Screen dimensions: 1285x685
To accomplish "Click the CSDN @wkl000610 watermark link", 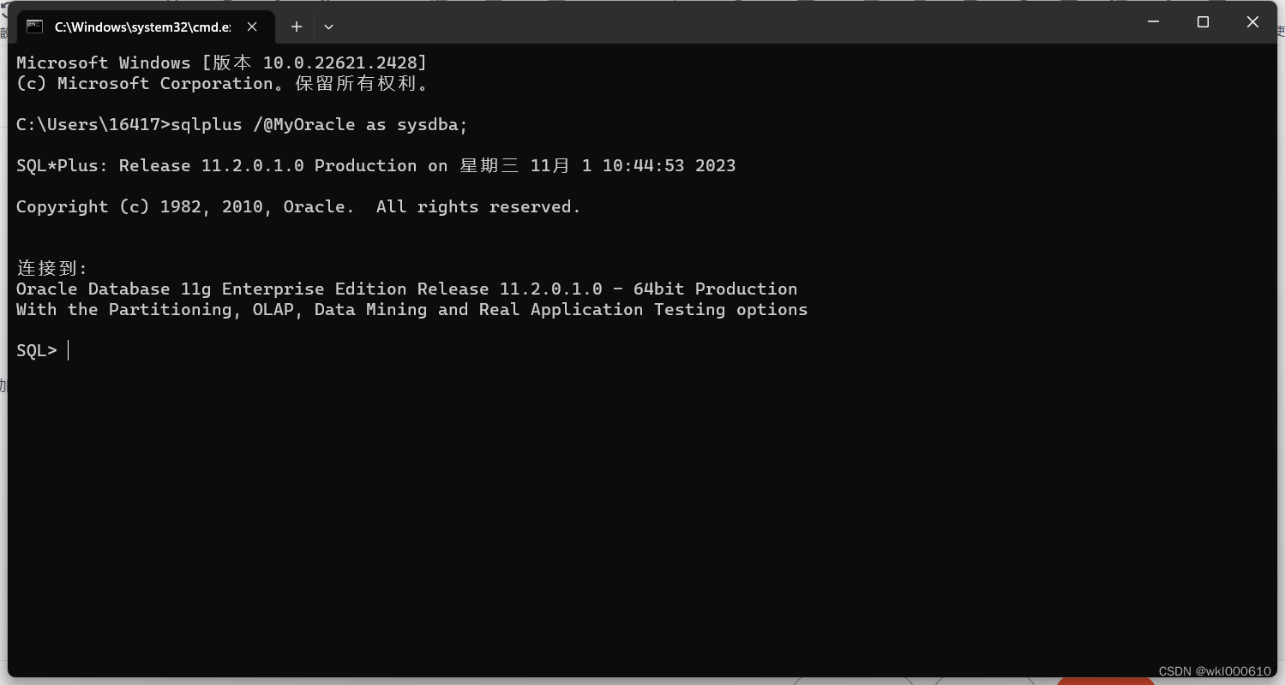I will click(1214, 671).
